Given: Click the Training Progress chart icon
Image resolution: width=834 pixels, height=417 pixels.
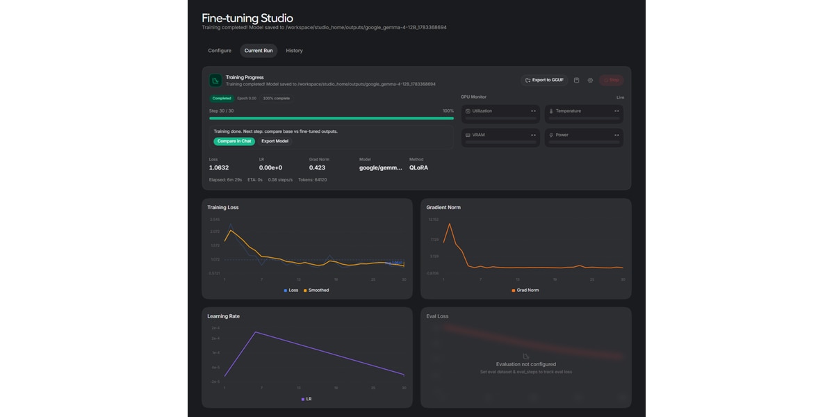Looking at the screenshot, I should (x=215, y=81).
